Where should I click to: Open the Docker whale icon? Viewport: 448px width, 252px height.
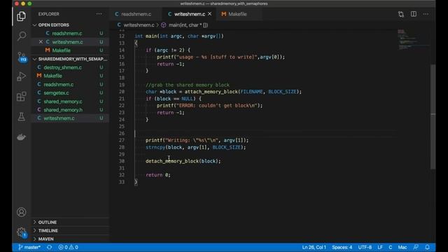coord(22,137)
